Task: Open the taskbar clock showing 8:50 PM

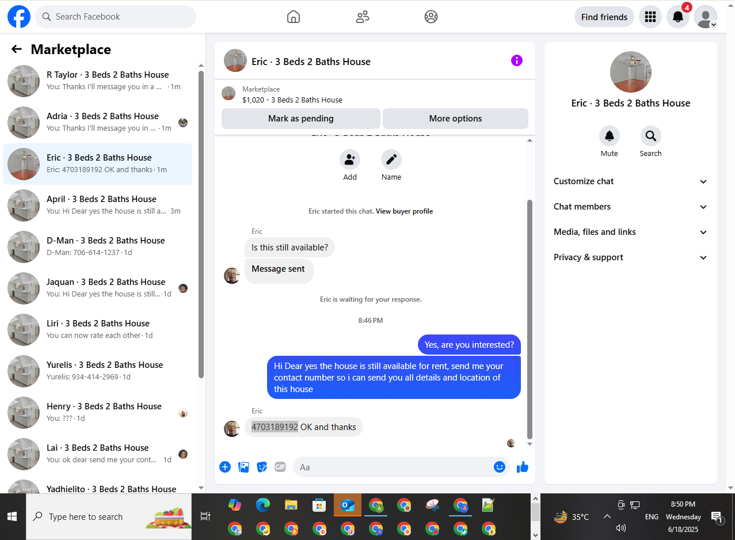Action: tap(684, 516)
